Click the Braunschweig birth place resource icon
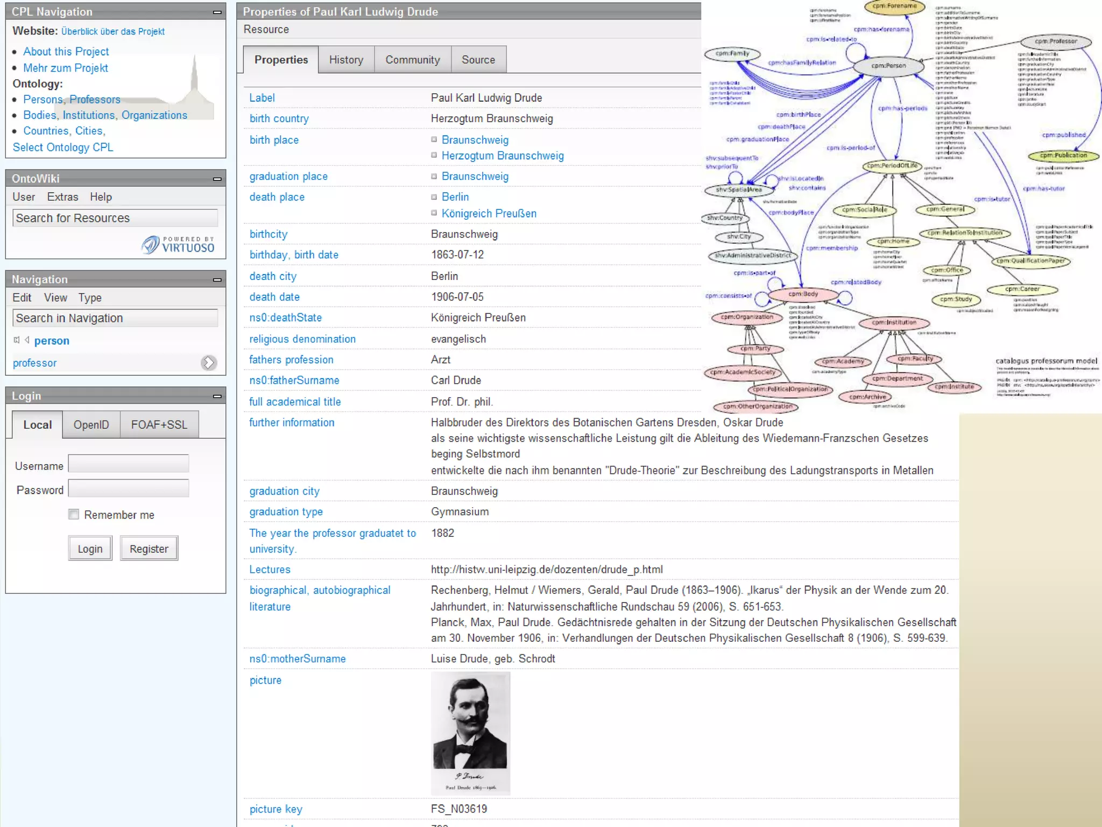 [x=434, y=139]
